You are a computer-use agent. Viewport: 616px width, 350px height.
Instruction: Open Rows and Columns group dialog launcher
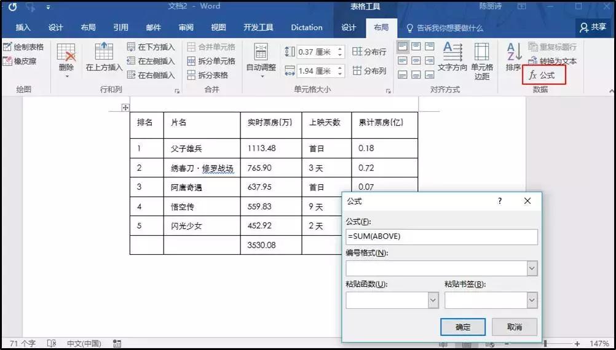[x=177, y=91]
